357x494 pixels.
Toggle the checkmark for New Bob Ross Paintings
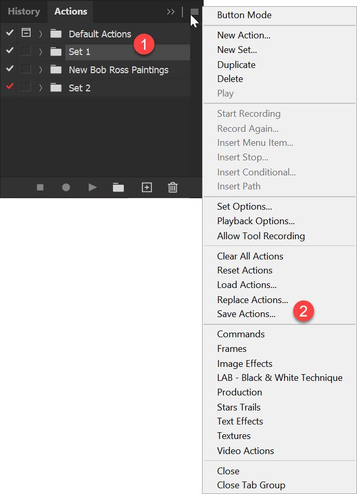9,70
